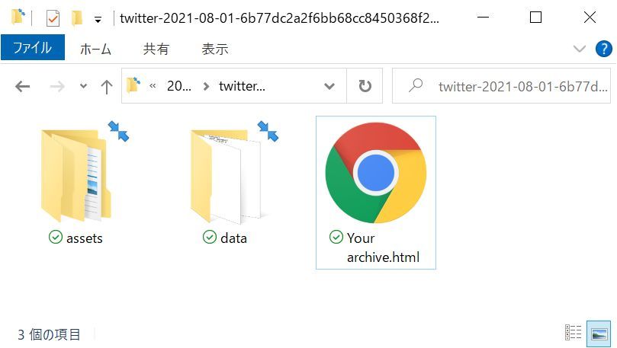Open the ファイル menu tab
This screenshot has height=348, width=617.
pos(33,47)
